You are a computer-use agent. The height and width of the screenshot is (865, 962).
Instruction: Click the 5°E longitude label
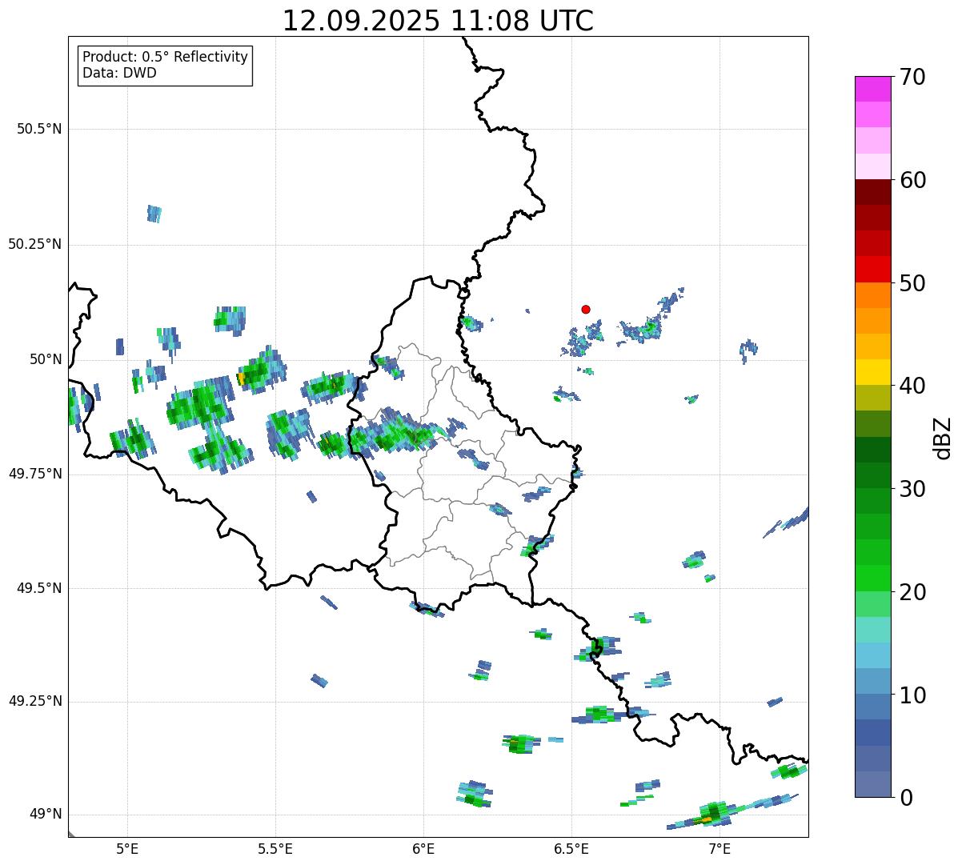[127, 847]
